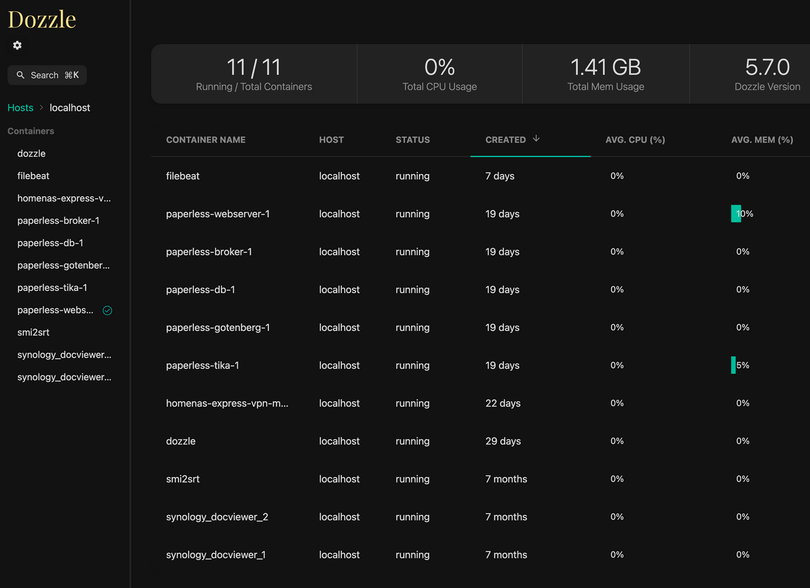The image size is (810, 588).
Task: Click localhost host cell for smi2srt
Action: 340,479
